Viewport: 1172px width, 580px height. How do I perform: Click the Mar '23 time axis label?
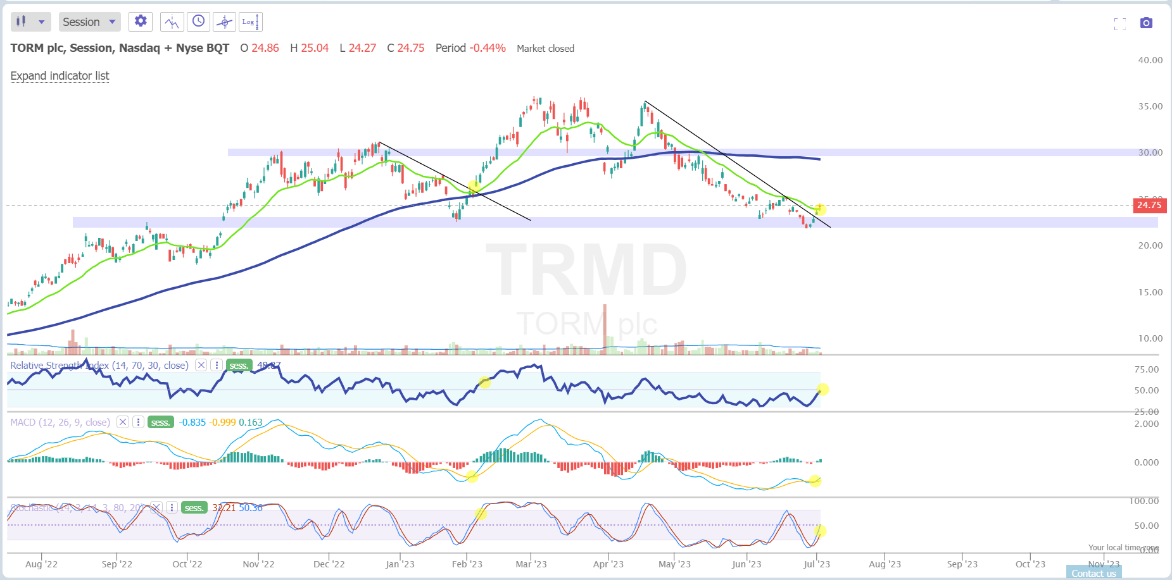(x=531, y=564)
